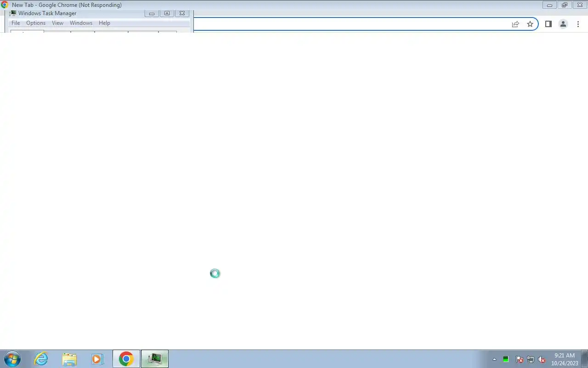Launch Internet Explorer from taskbar
This screenshot has height=368, width=588.
(41, 359)
